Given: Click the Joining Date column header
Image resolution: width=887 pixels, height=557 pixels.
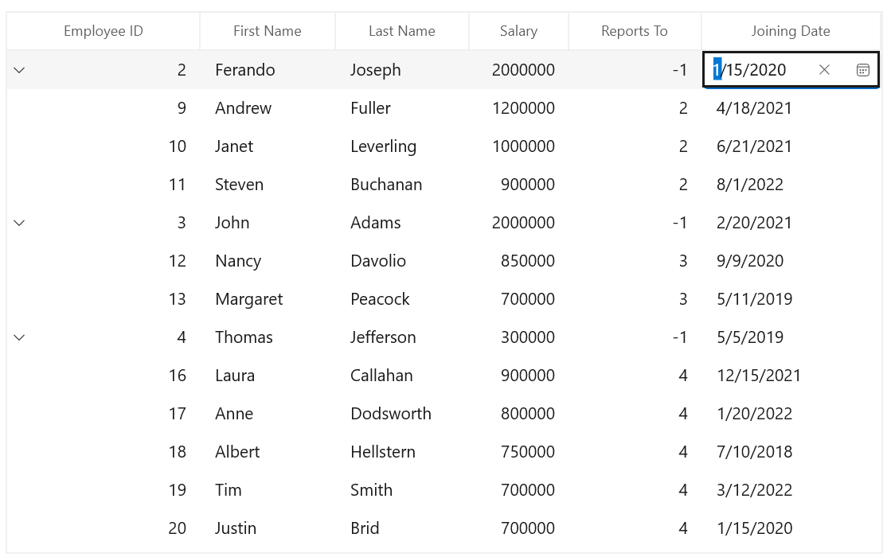Looking at the screenshot, I should (x=790, y=31).
